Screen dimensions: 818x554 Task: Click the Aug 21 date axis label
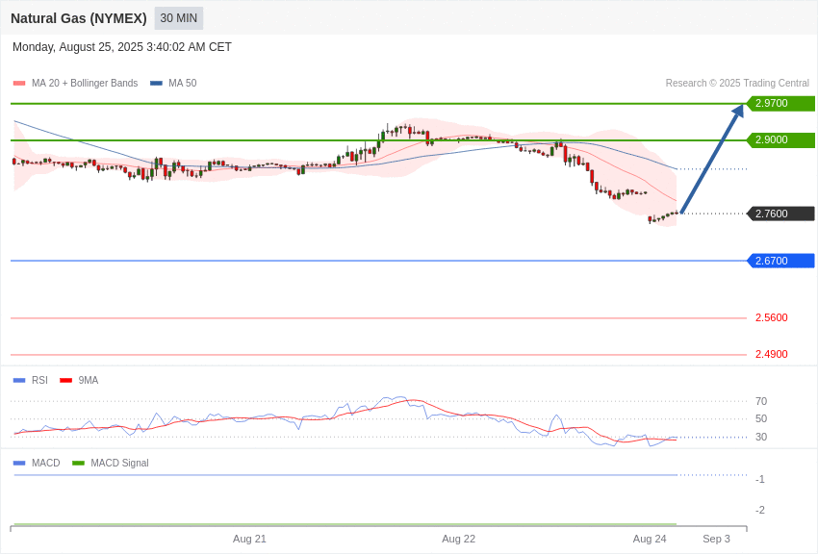(249, 539)
